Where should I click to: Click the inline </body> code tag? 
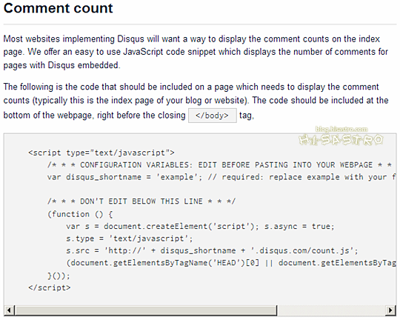tap(213, 116)
